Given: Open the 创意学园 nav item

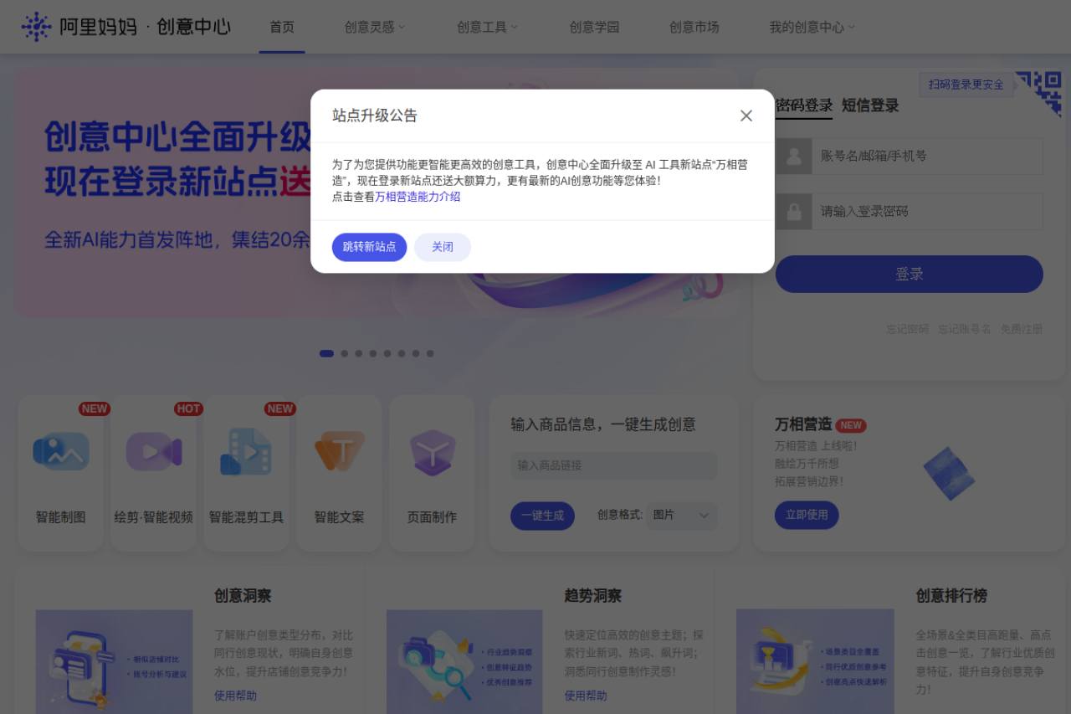Looking at the screenshot, I should point(594,27).
